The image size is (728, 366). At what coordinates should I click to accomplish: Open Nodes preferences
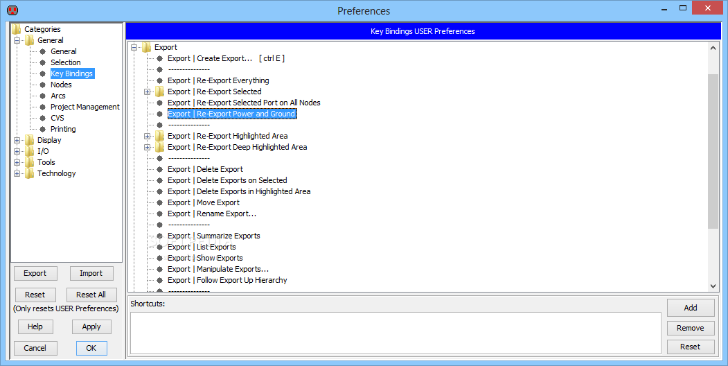point(61,85)
